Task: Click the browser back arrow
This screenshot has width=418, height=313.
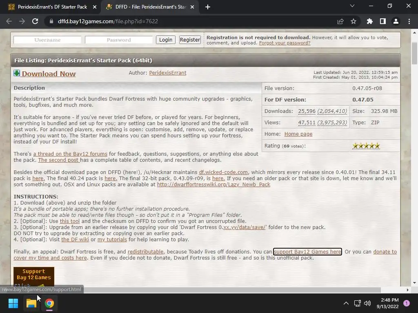Action: [x=9, y=21]
